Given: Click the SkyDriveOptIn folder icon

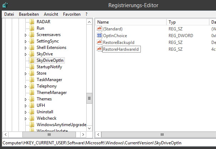Looking at the screenshot, I should pos(32,60).
